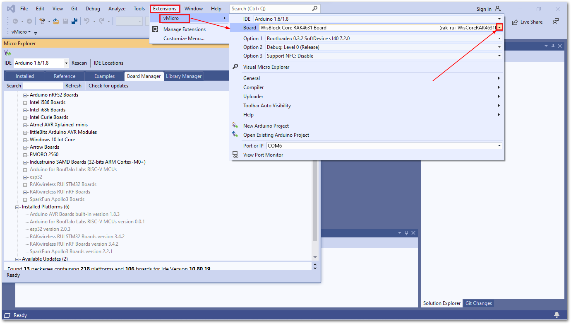This screenshot has width=571, height=324.
Task: Click the Sign in link
Action: pyautogui.click(x=484, y=9)
